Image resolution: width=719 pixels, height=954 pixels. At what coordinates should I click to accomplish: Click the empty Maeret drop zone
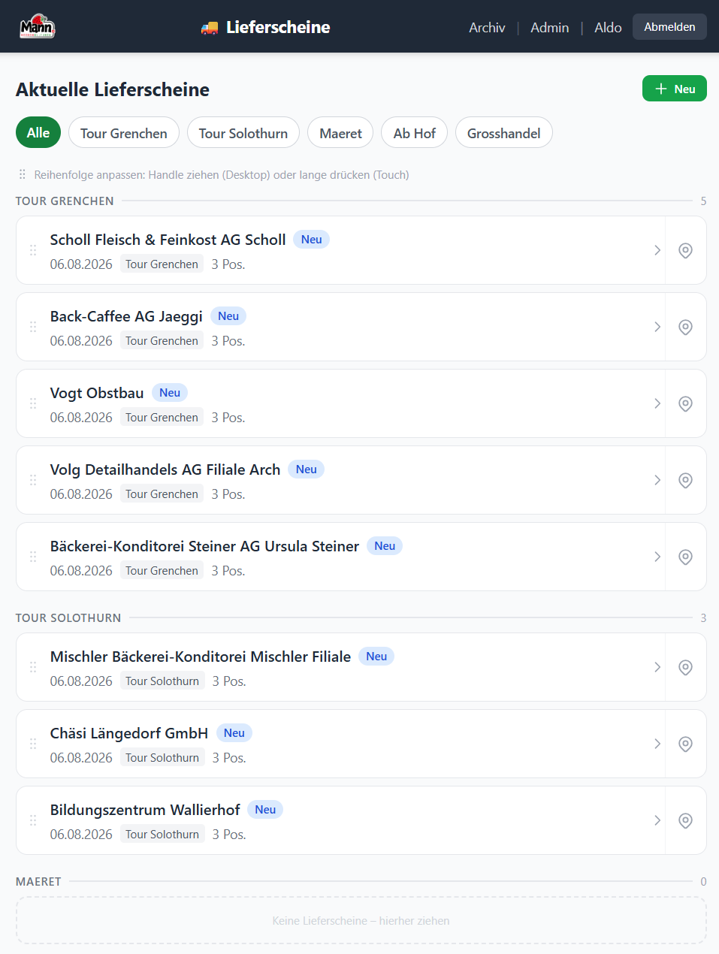click(x=361, y=920)
